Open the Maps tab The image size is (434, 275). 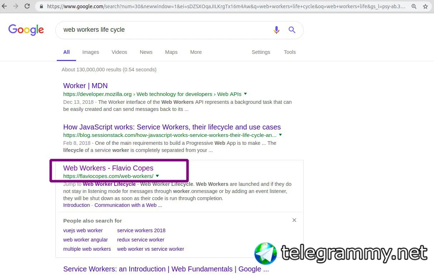tap(171, 52)
